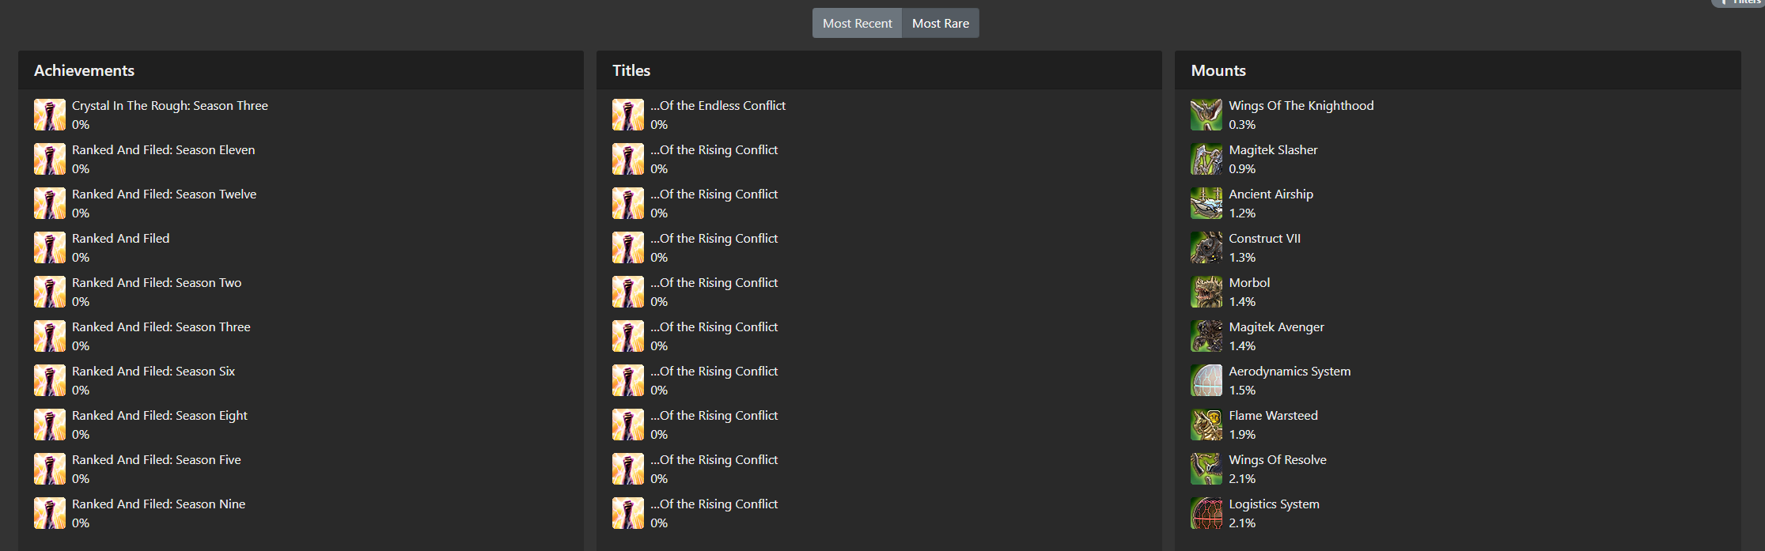Screen dimensions: 1765x551
Task: Switch to the Most Rare view
Action: [x=941, y=23]
